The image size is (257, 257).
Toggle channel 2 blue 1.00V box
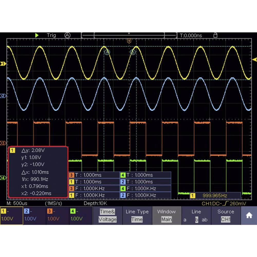point(35,216)
